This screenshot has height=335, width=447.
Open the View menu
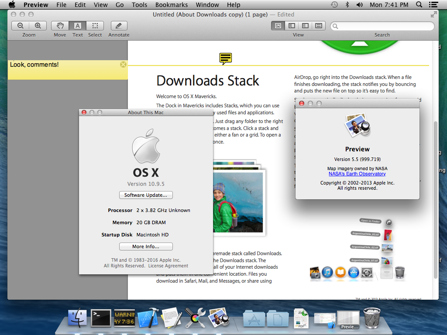pyautogui.click(x=101, y=4)
